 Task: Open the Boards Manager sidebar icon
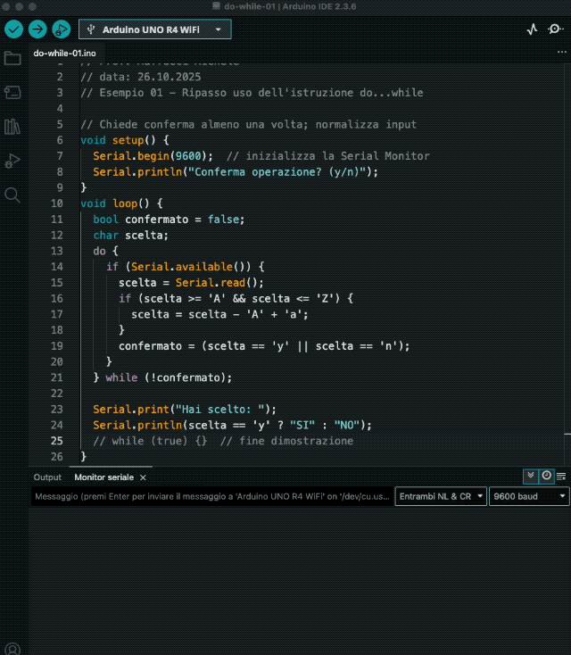click(12, 93)
